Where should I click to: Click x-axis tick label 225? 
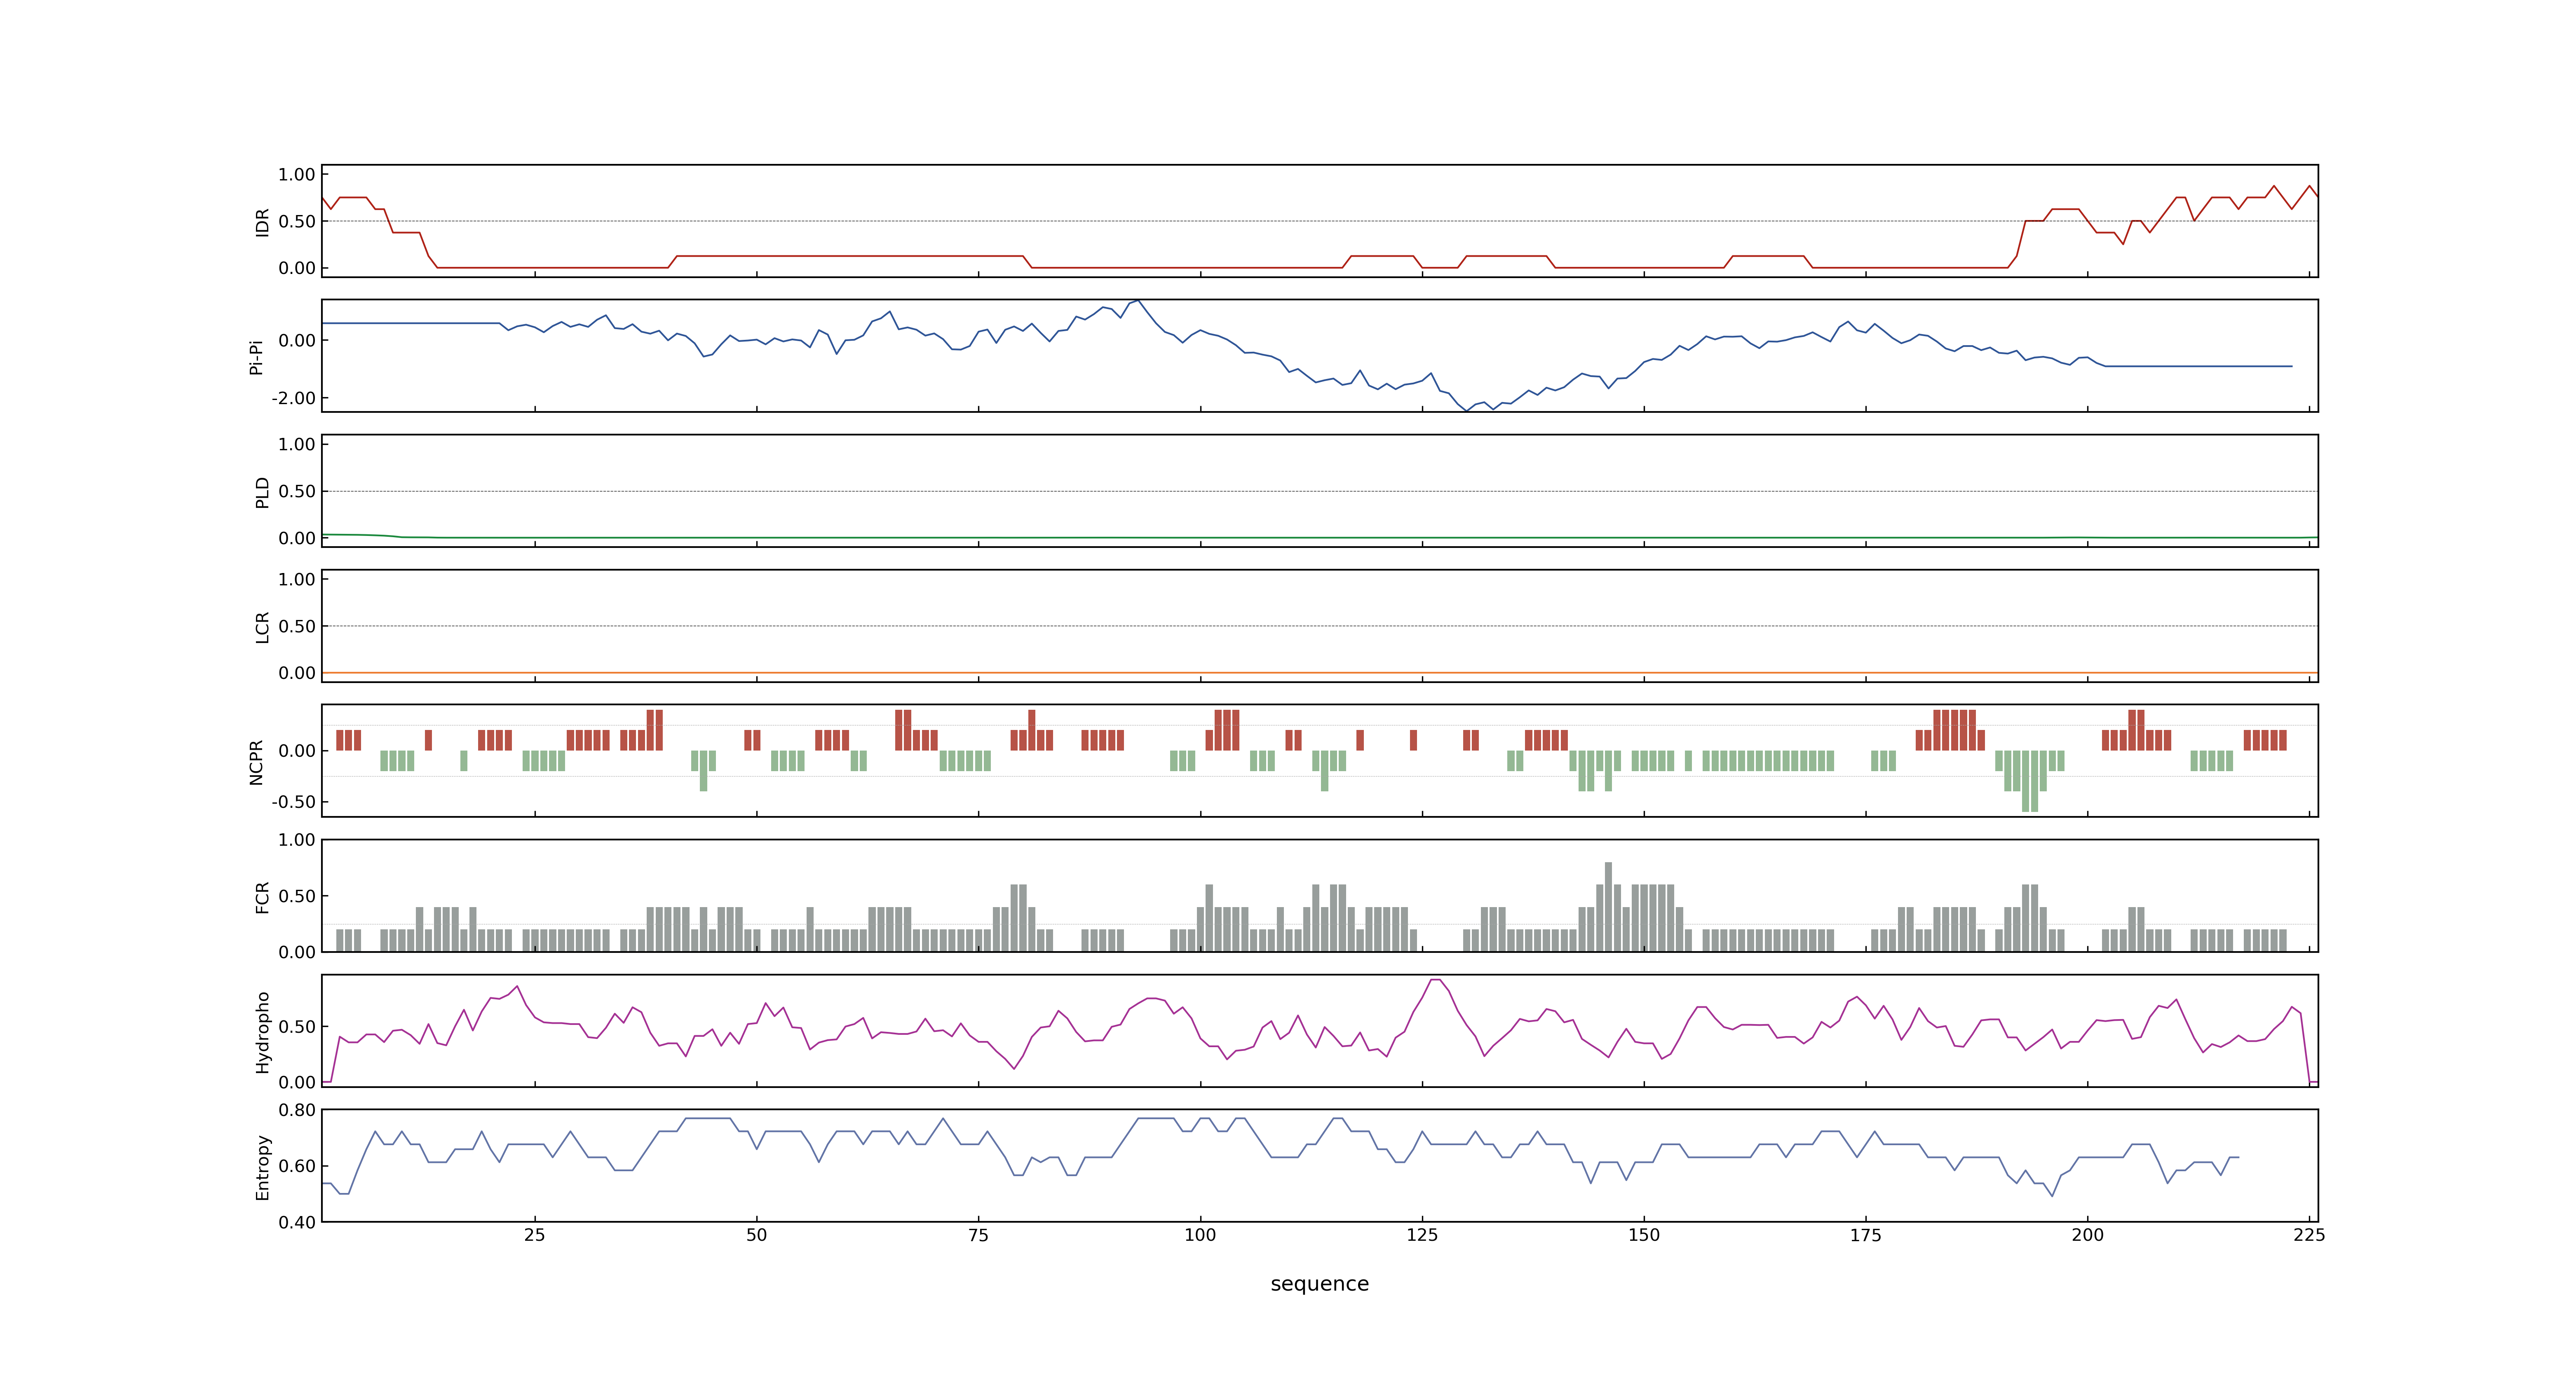click(x=2309, y=1235)
